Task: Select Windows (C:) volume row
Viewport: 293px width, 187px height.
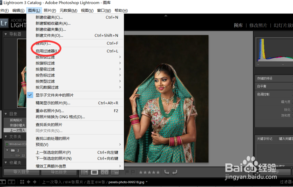Action: 16,144
